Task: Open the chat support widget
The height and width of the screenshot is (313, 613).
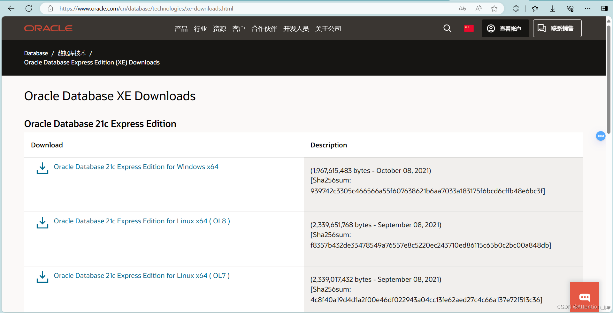Action: coord(585,297)
